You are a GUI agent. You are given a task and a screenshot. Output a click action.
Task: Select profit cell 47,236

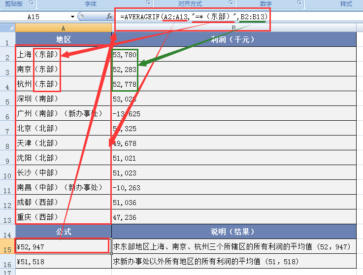tap(234, 217)
